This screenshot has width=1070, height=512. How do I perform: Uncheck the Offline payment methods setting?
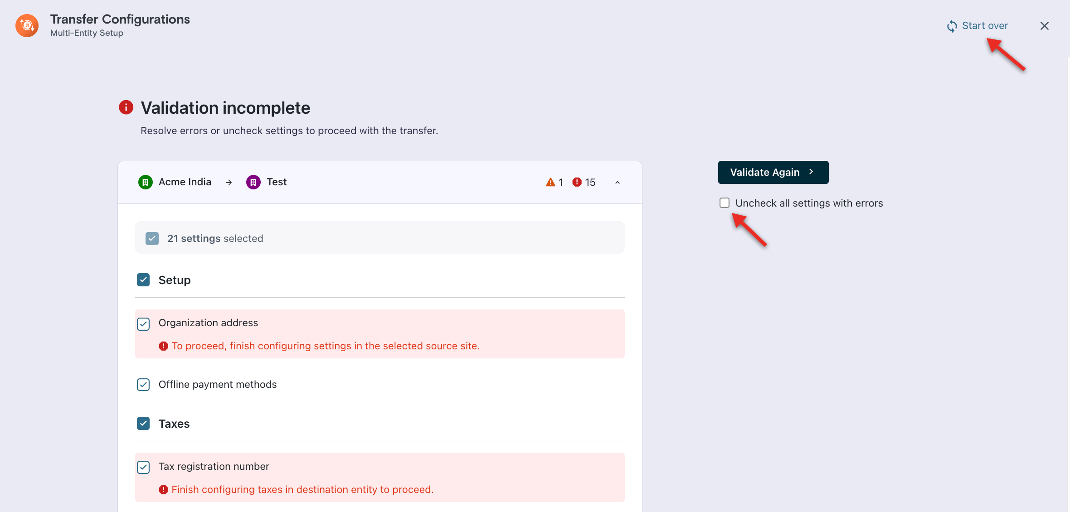point(143,385)
